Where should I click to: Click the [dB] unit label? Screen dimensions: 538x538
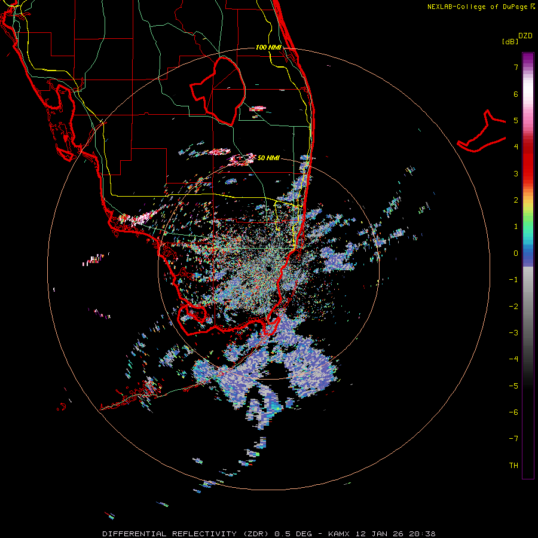pyautogui.click(x=510, y=41)
